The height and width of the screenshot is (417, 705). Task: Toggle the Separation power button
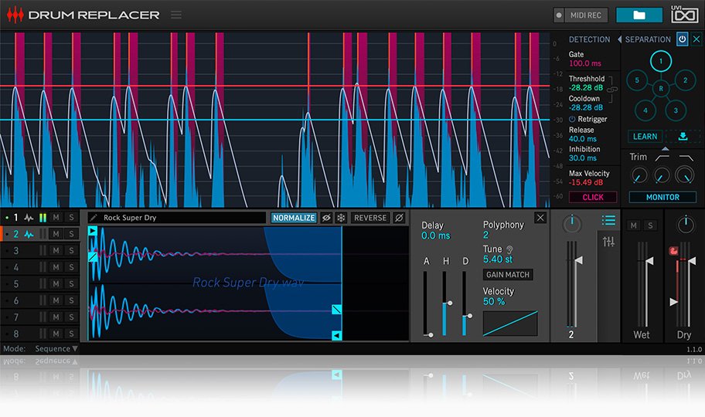682,39
